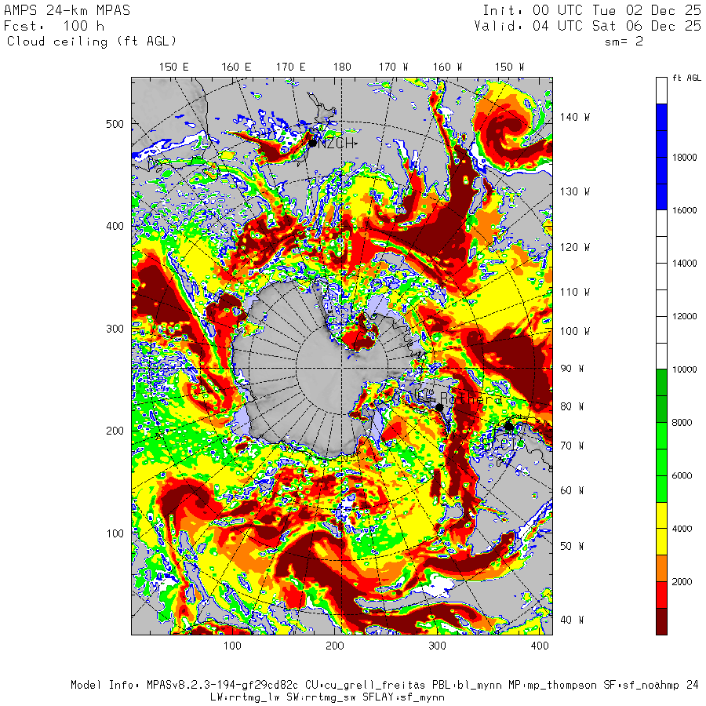Click the '90 W' longitude label
This screenshot has height=706, width=706.
point(573,369)
